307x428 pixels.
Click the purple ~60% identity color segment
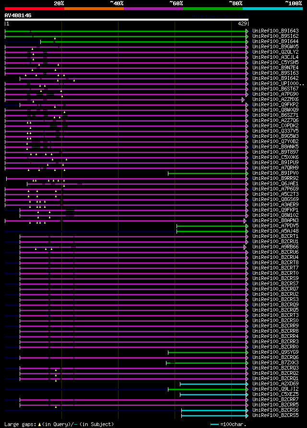tap(153, 9)
